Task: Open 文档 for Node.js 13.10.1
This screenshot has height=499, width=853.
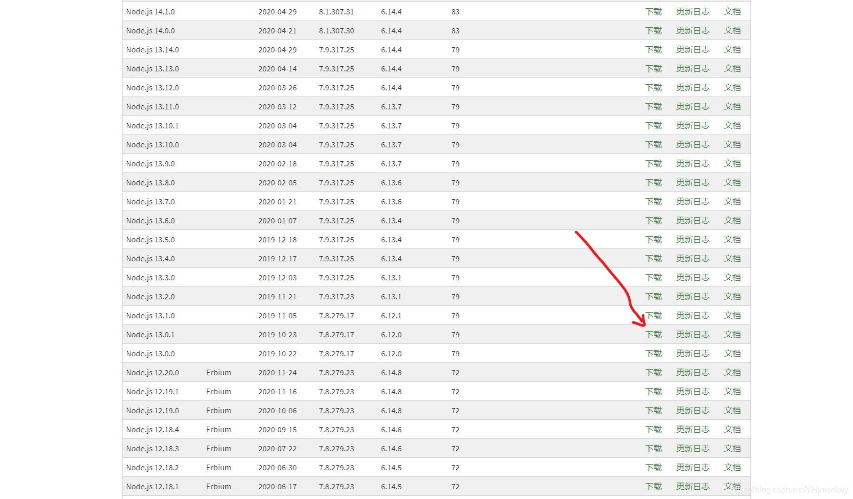Action: pos(732,126)
